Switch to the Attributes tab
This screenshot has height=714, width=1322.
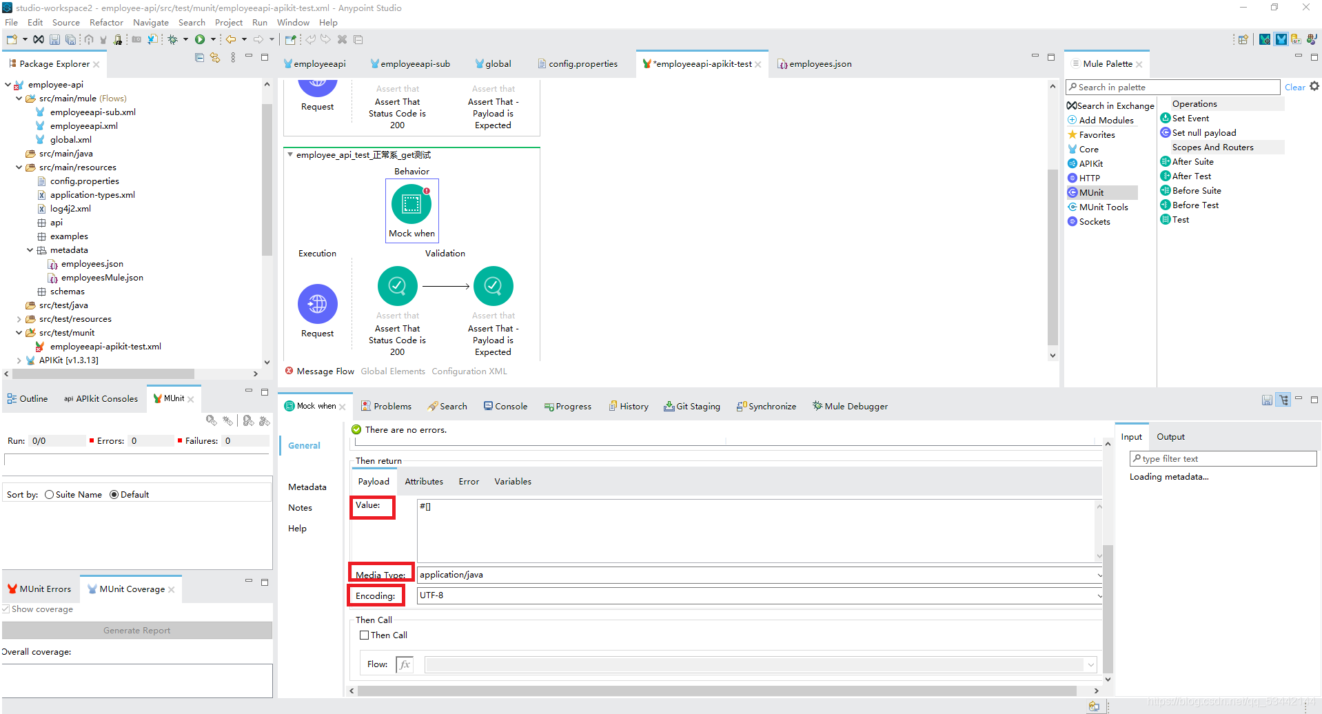[x=424, y=482]
